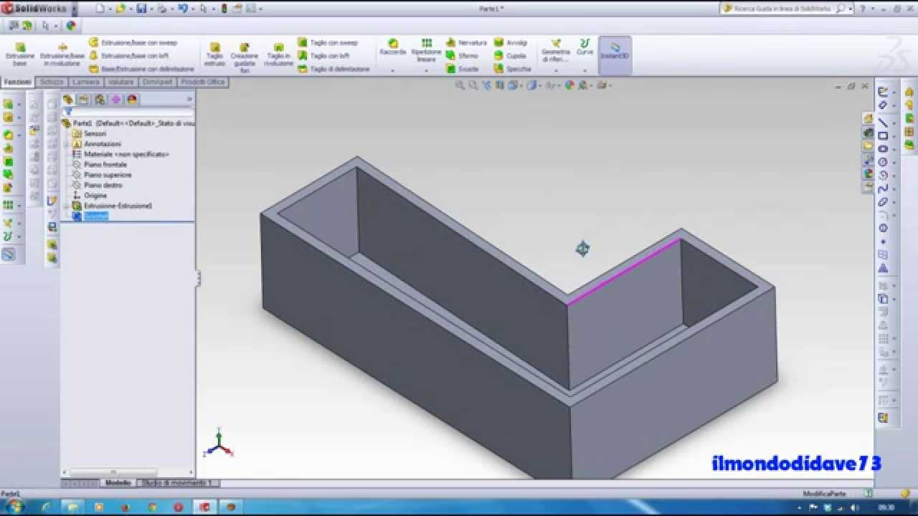The image size is (918, 516).
Task: Click Raccorda fillet tool
Action: point(393,47)
